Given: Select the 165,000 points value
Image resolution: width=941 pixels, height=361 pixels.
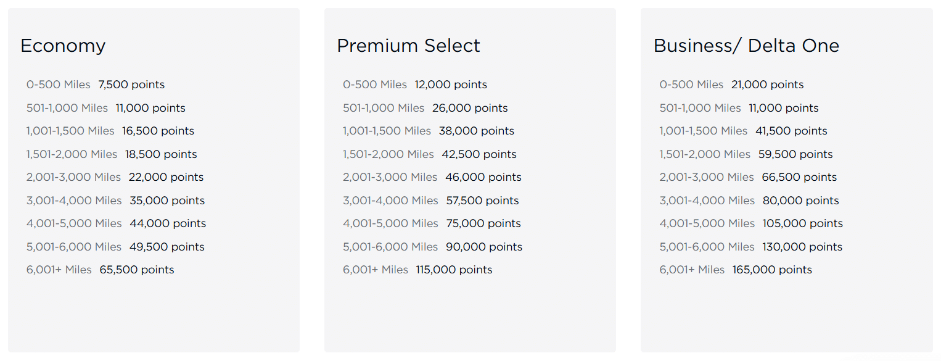Looking at the screenshot, I should click(772, 270).
